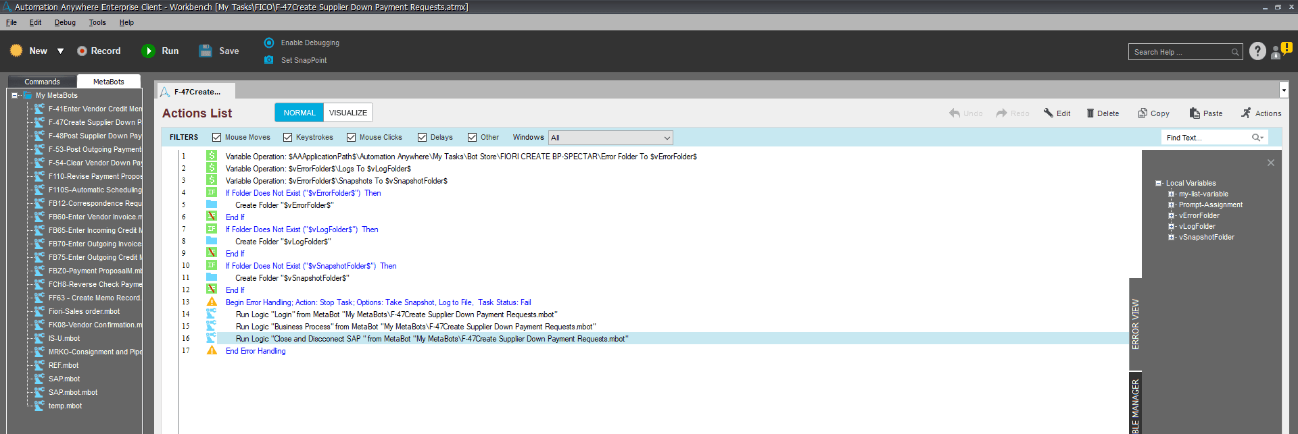Switch to the Commands tab
This screenshot has width=1298, height=434.
tap(42, 82)
